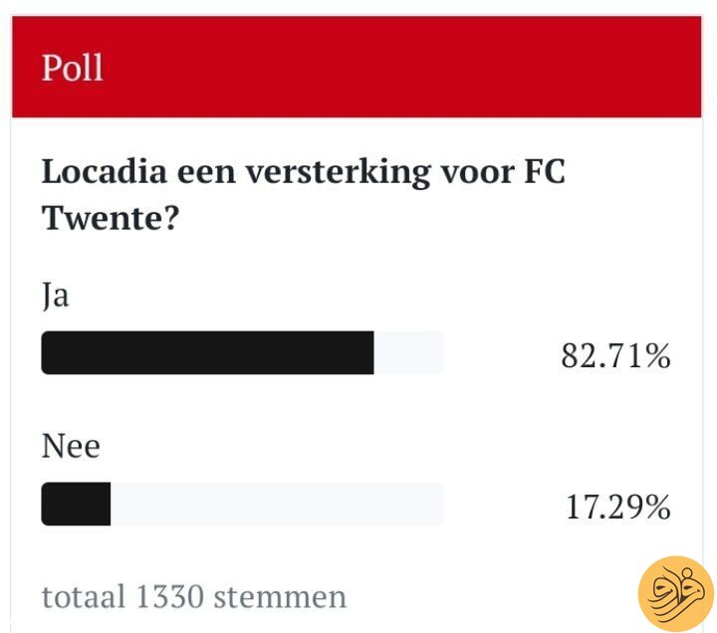The height and width of the screenshot is (633, 717).
Task: Click the light unfilled part of the Nee bar
Action: pyautogui.click(x=277, y=504)
